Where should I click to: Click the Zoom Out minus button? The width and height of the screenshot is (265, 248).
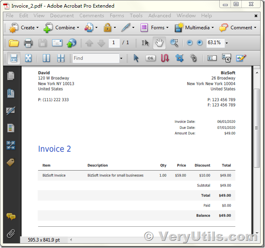(190, 43)
